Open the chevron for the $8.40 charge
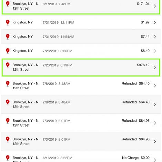This screenshot has width=162, height=162. click(x=155, y=51)
